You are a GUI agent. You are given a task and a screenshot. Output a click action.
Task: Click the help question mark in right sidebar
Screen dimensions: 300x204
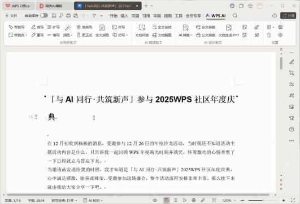click(292, 130)
